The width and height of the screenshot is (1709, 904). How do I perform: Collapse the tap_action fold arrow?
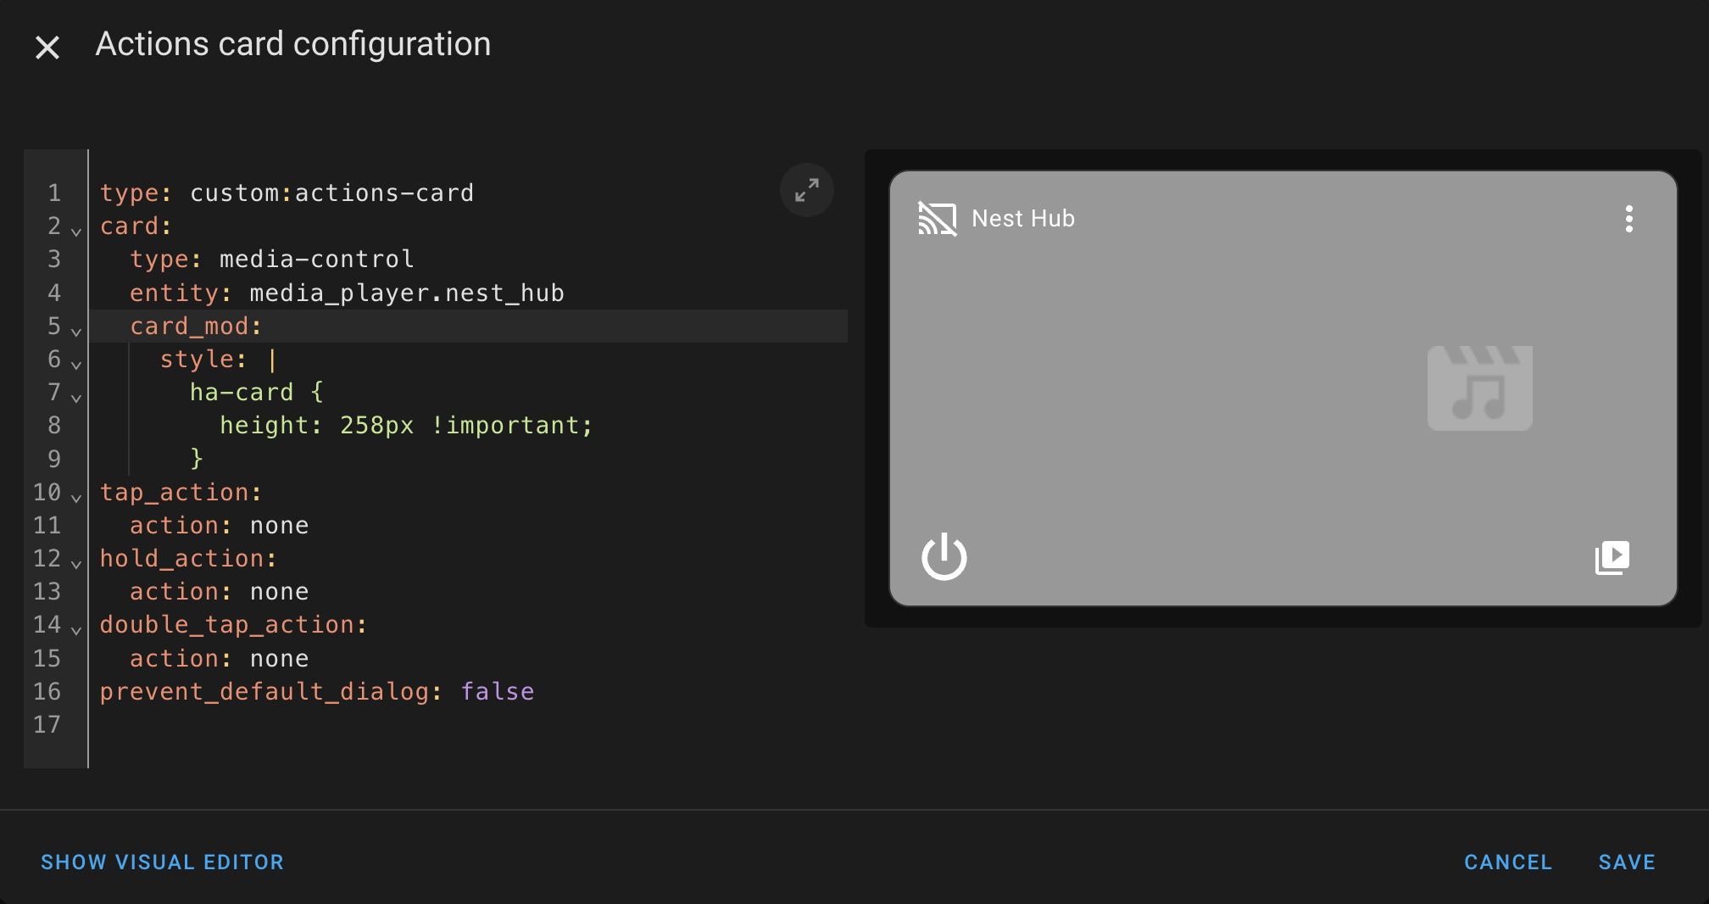pos(76,497)
